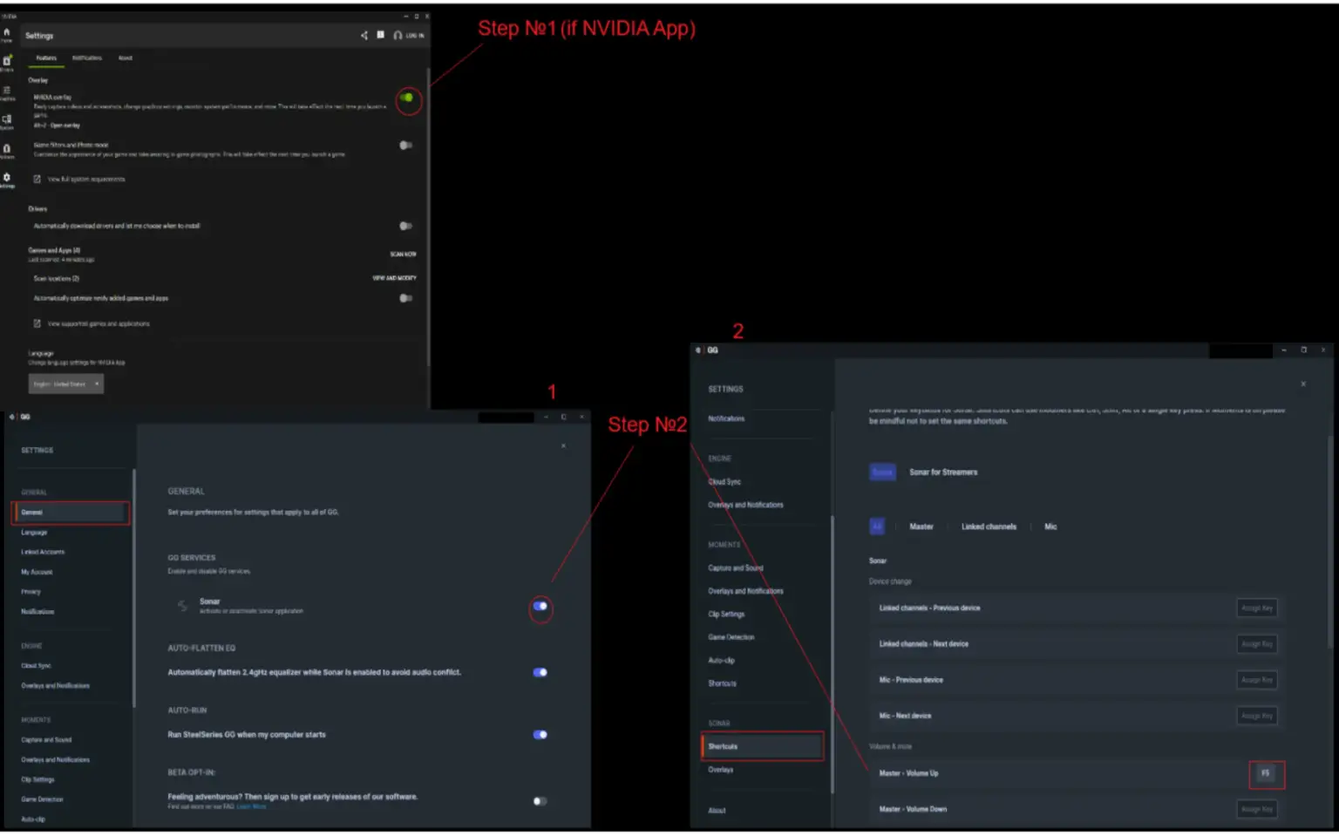Click the LOG IN icon in NVIDIA title bar
This screenshot has height=836, width=1339.
pos(398,35)
